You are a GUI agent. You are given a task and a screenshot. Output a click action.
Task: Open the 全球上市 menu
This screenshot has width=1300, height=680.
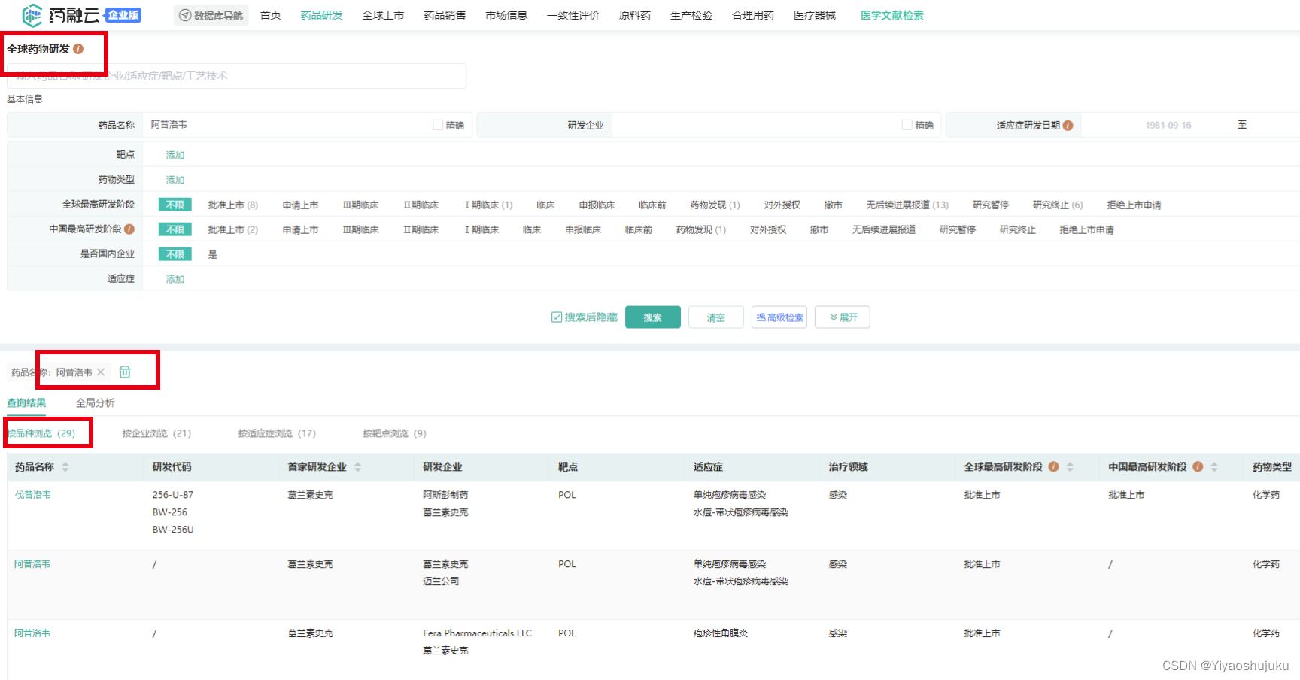coord(383,15)
